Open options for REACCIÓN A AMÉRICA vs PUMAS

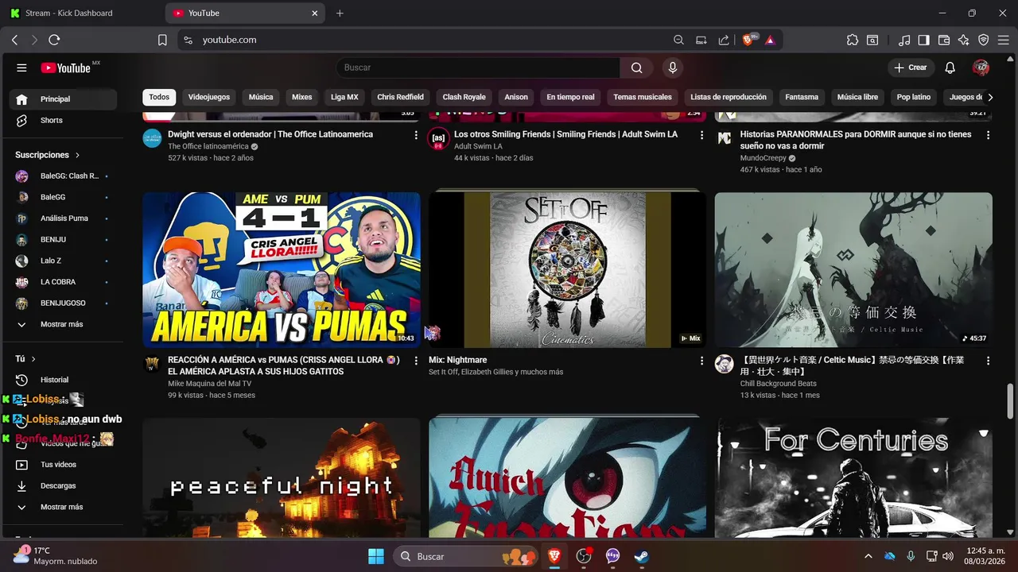point(416,361)
